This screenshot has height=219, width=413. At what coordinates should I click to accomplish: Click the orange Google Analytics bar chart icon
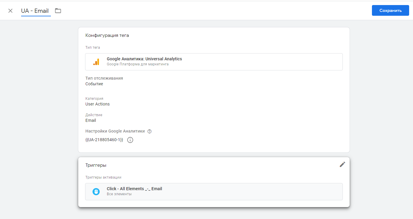pyautogui.click(x=96, y=62)
